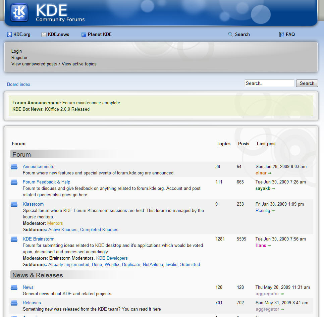Click inside the Search text field
The width and height of the screenshot is (324, 317).
(269, 83)
